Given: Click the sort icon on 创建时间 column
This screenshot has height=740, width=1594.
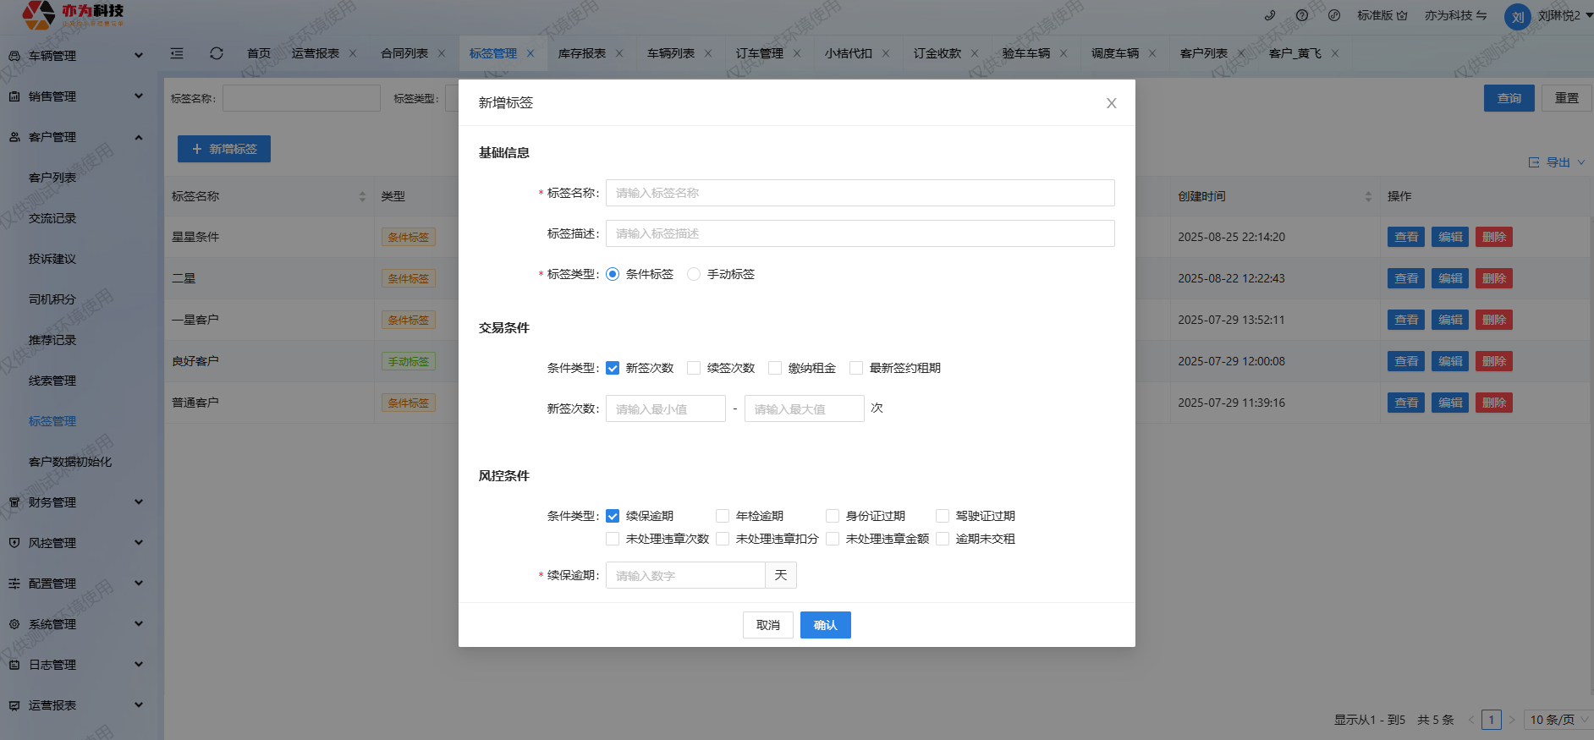Looking at the screenshot, I should click(1368, 196).
